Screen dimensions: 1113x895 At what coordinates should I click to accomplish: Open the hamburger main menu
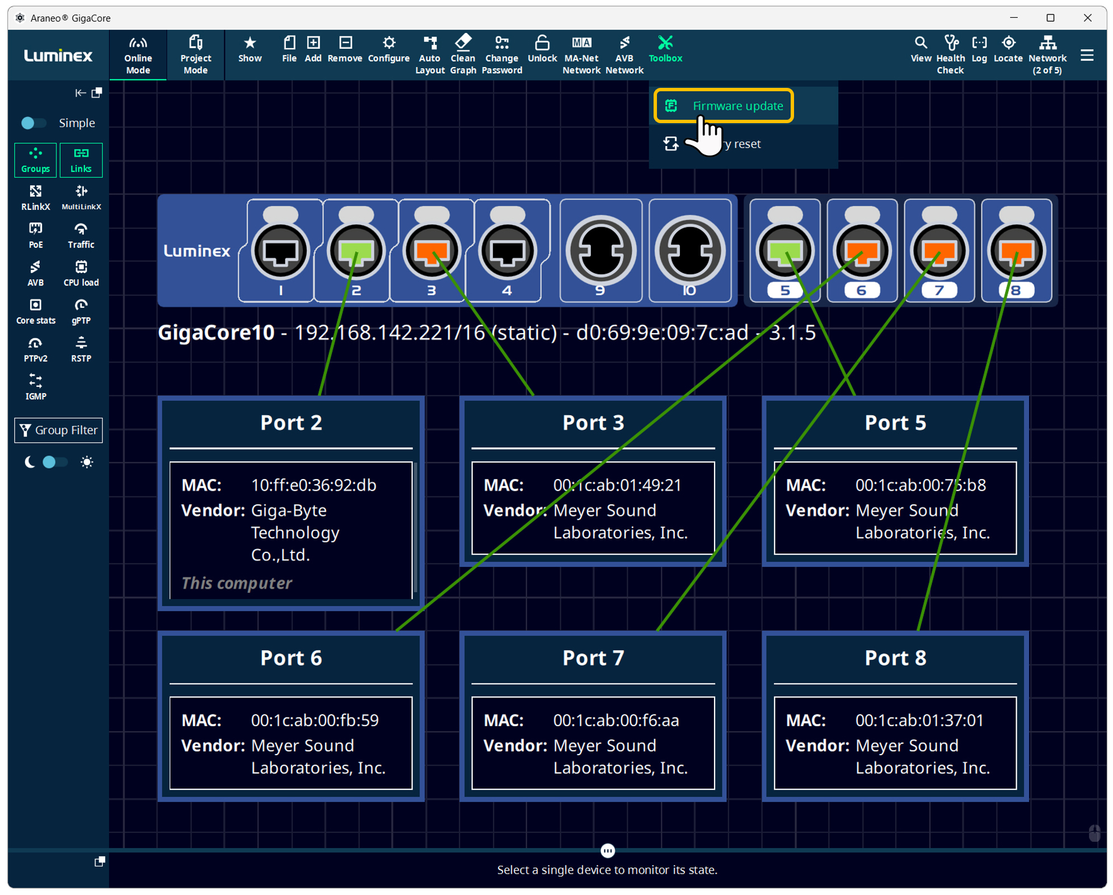point(1087,55)
